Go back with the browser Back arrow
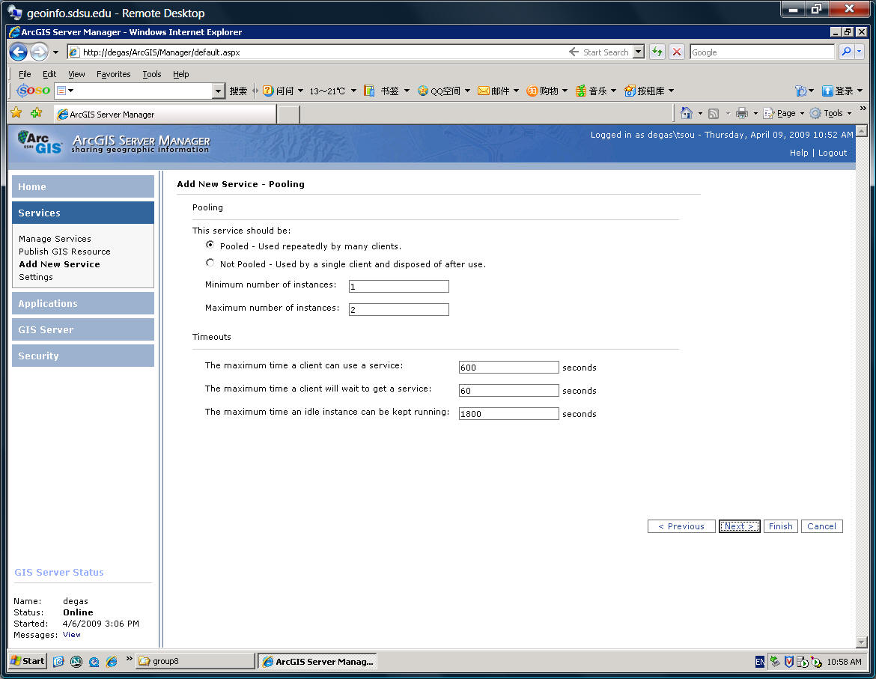876x679 pixels. pyautogui.click(x=19, y=52)
